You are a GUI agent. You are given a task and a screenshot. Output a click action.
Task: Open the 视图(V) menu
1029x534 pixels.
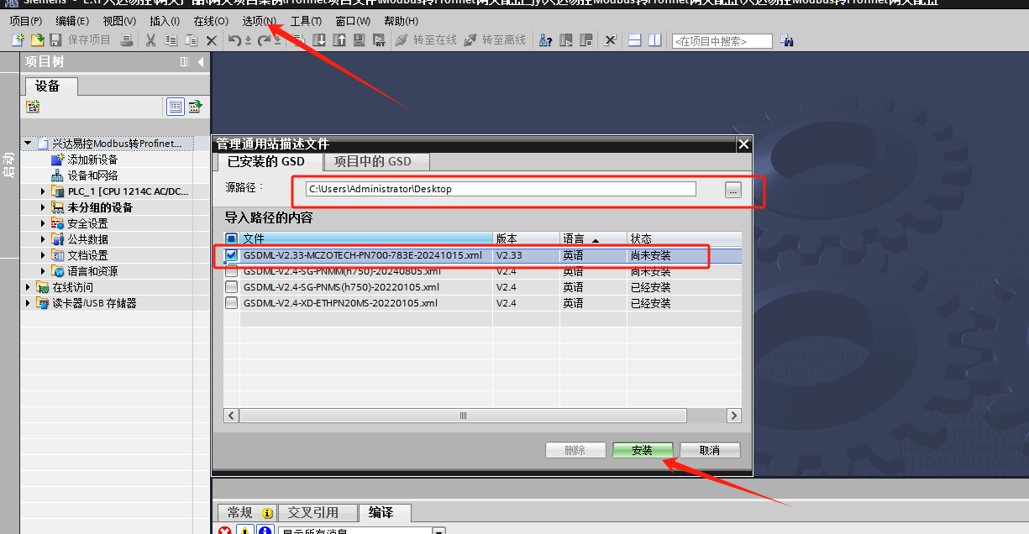pyautogui.click(x=119, y=21)
